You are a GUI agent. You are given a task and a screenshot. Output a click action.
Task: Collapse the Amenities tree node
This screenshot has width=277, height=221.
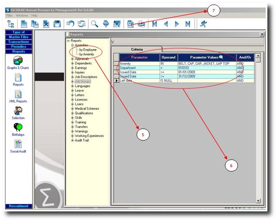coord(72,45)
